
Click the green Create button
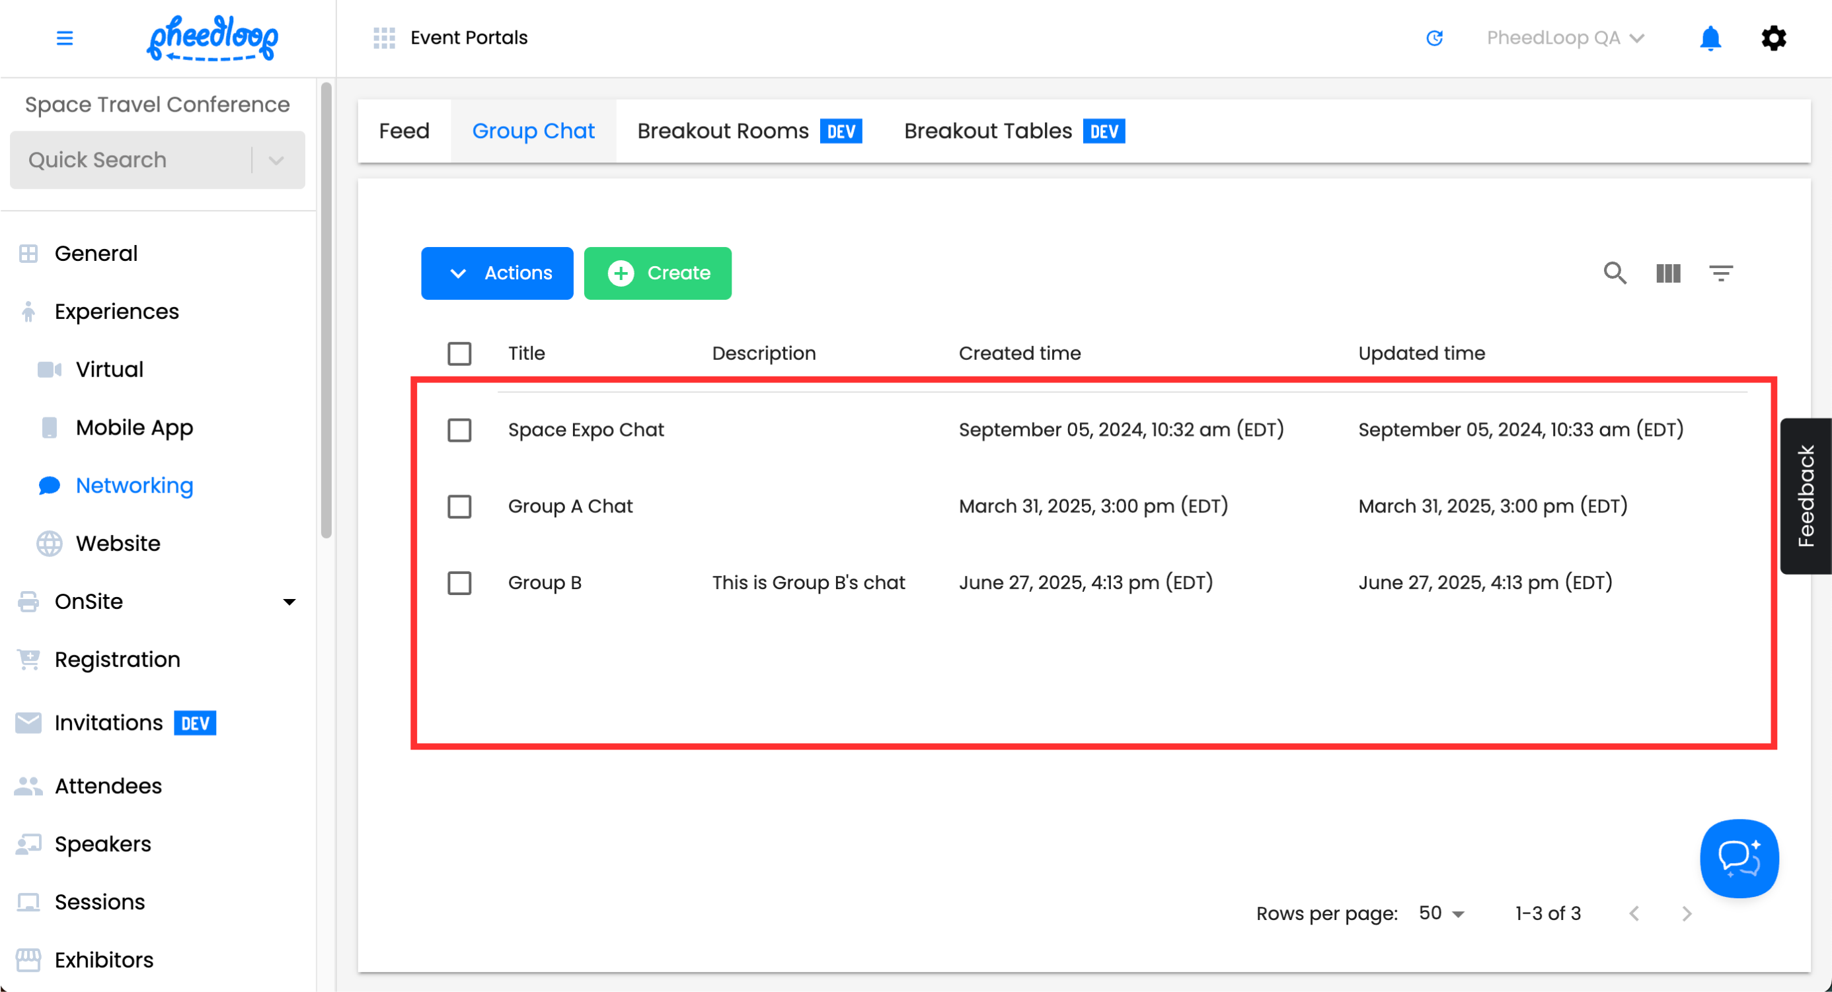(x=657, y=273)
